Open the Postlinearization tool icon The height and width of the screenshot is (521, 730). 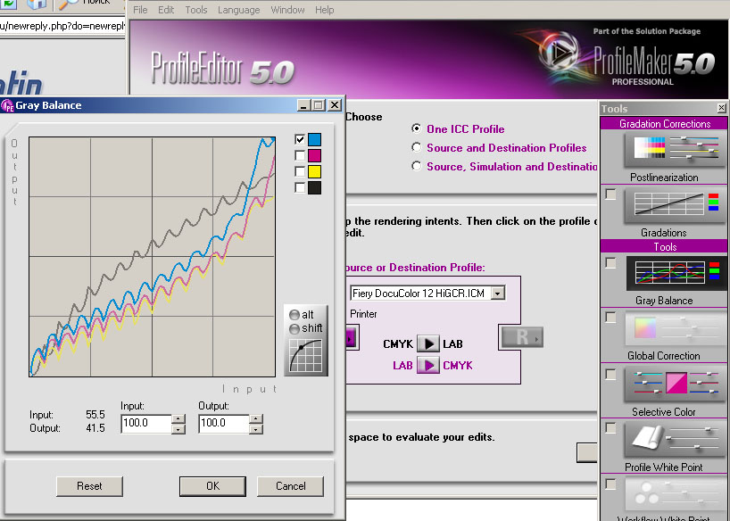point(674,150)
